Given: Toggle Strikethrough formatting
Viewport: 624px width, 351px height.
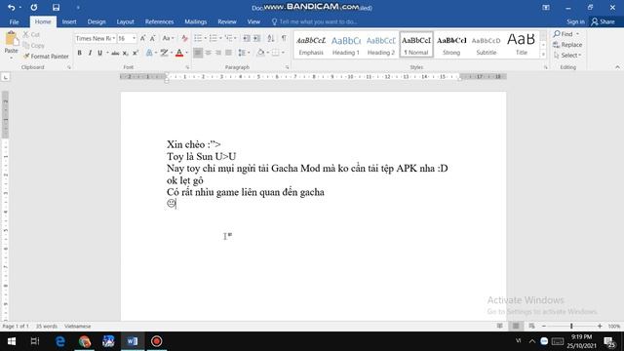Looking at the screenshot, I should [115, 53].
